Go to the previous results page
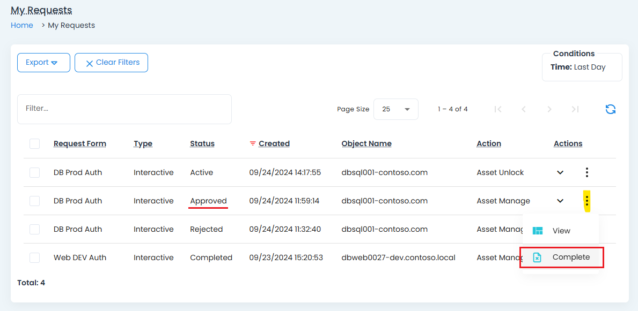 tap(524, 109)
